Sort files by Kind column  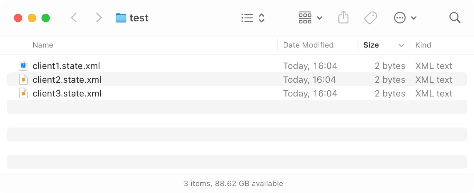pos(423,45)
